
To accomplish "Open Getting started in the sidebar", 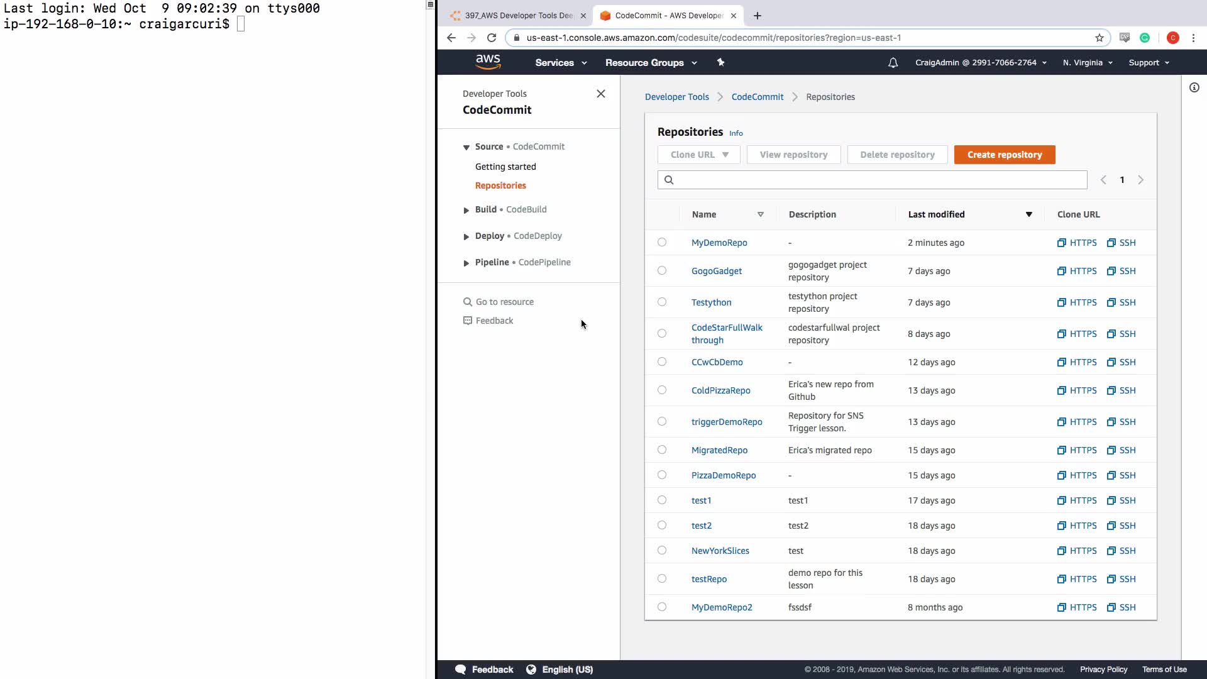I will click(505, 167).
